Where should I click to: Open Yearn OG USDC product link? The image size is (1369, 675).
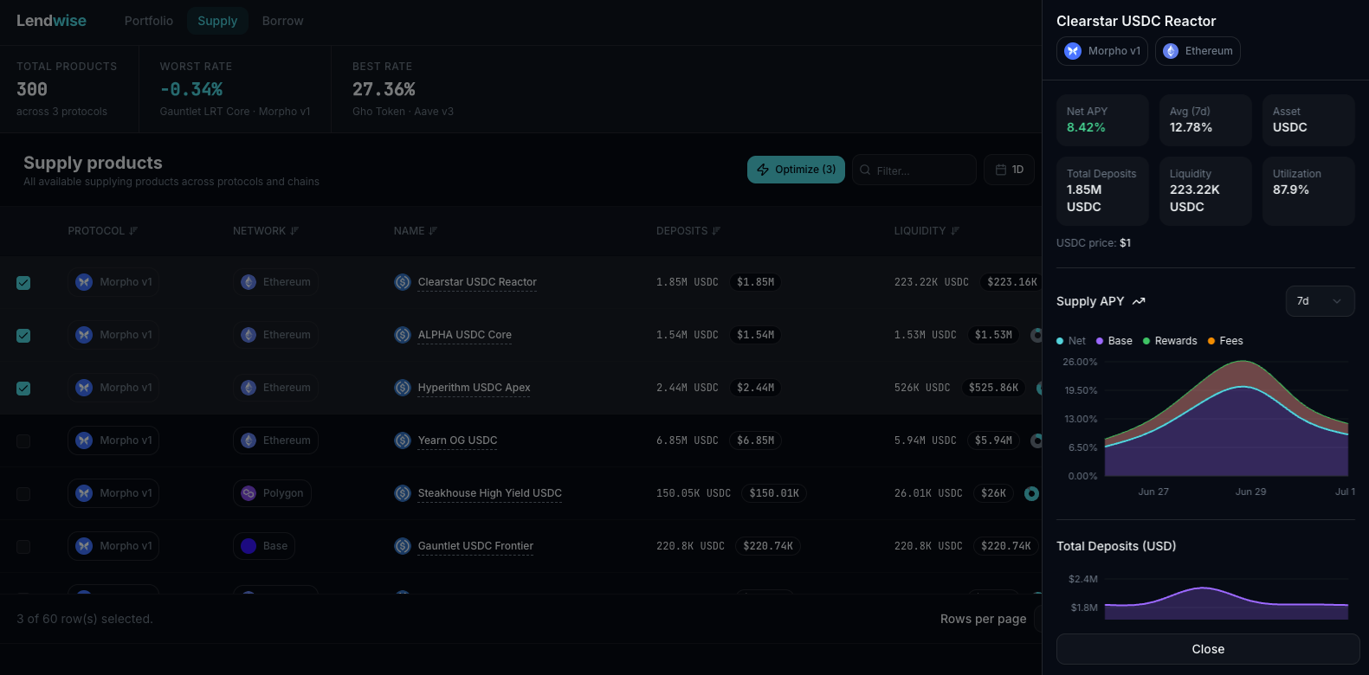click(457, 440)
